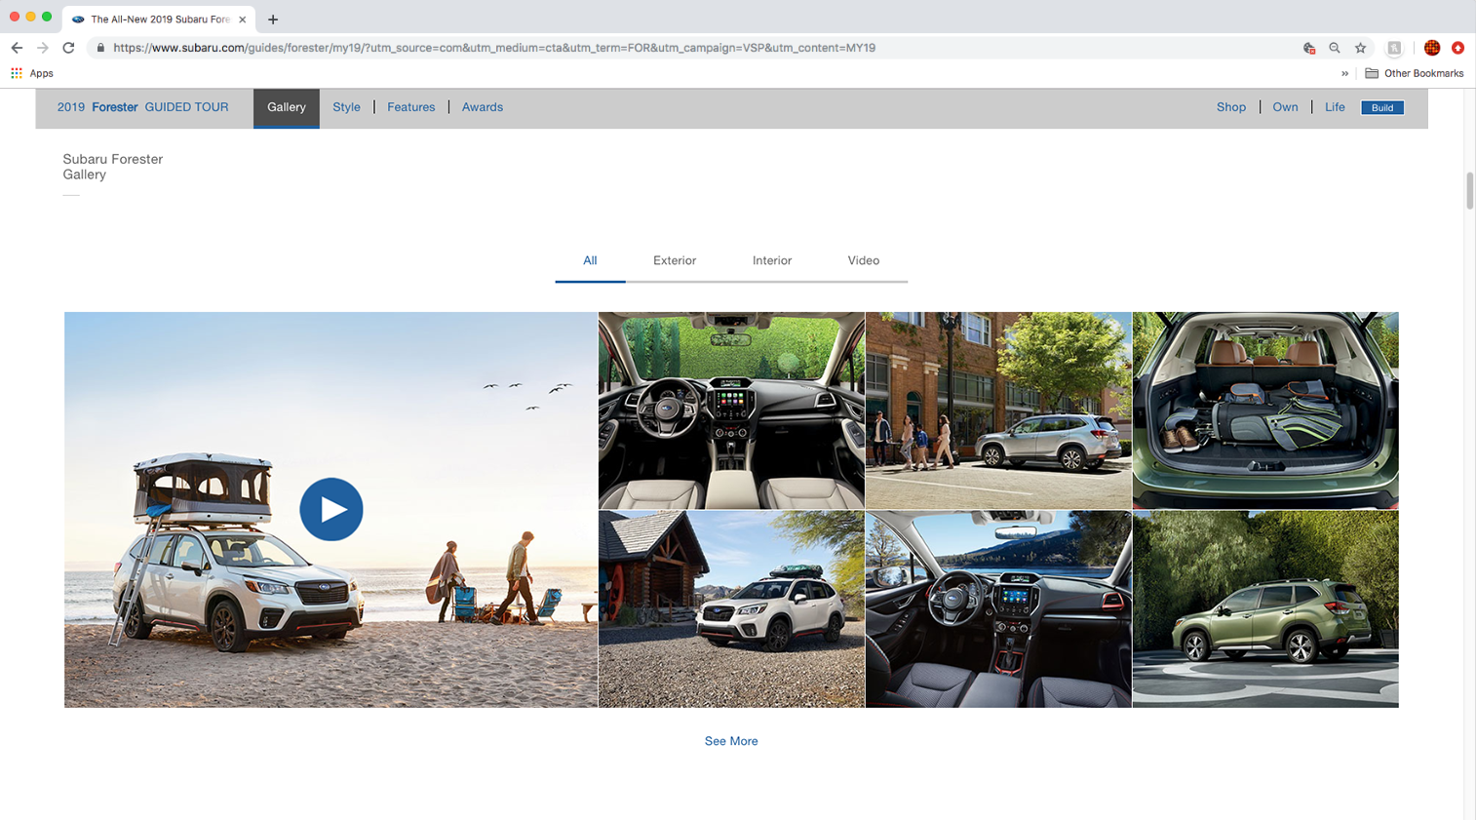The image size is (1476, 820).
Task: Filter the gallery by Exterior
Action: pos(675,260)
